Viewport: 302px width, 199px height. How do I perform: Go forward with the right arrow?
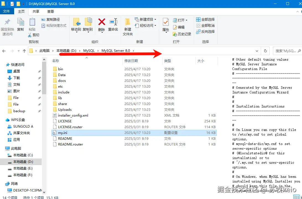pos(12,51)
